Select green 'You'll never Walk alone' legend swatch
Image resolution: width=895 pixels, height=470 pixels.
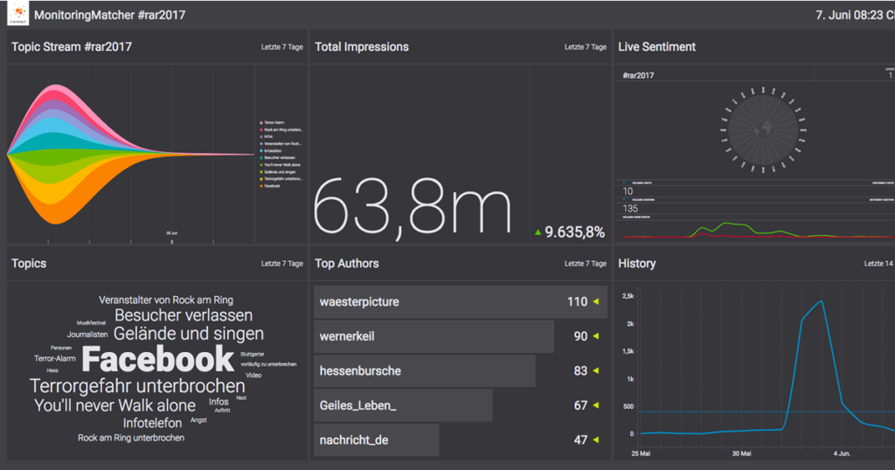[261, 165]
